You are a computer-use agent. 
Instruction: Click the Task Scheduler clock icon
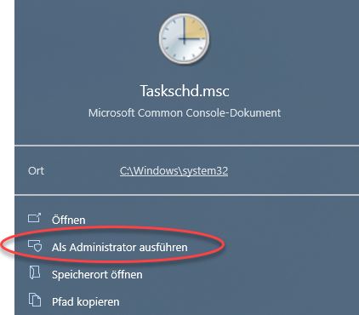184,39
